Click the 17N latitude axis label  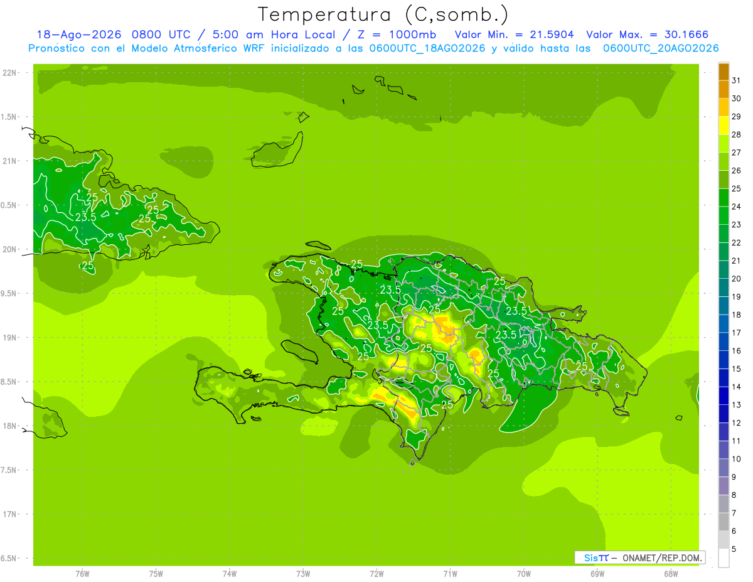tap(11, 514)
